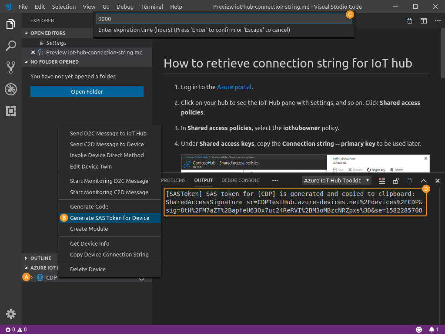
Task: Close the Preview iot-hub-connection-string.md editor
Action: point(33,52)
